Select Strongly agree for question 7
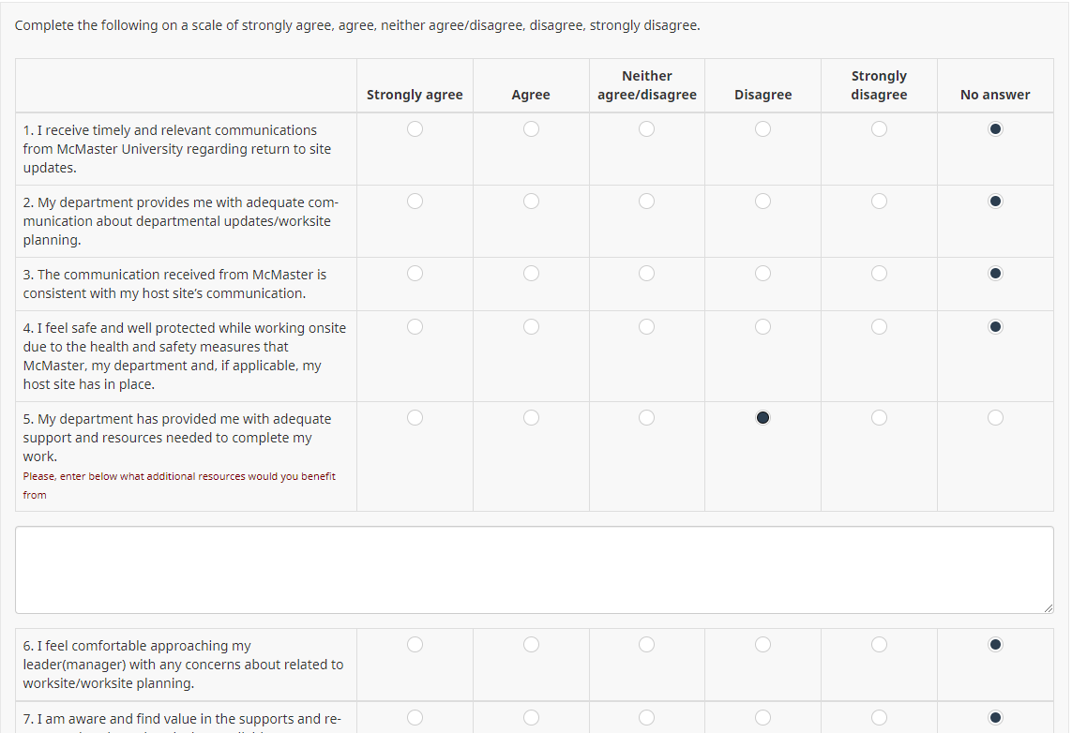Image resolution: width=1072 pixels, height=733 pixels. pyautogui.click(x=415, y=718)
